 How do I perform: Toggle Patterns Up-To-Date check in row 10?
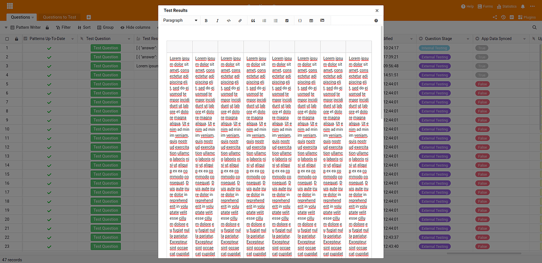pyautogui.click(x=49, y=130)
